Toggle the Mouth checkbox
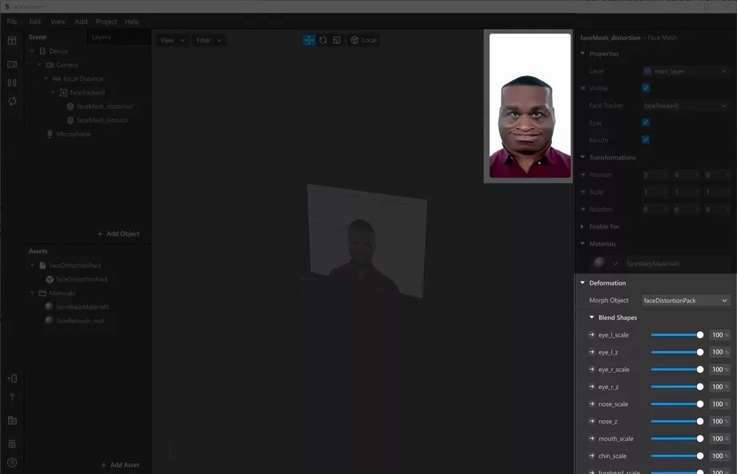The width and height of the screenshot is (737, 474). tap(646, 140)
